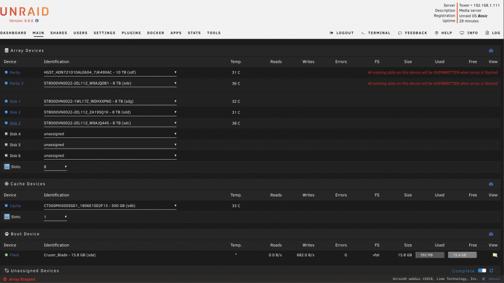504x283 pixels.
Task: Click the Disk 1 status indicator square
Action: (x=6, y=101)
